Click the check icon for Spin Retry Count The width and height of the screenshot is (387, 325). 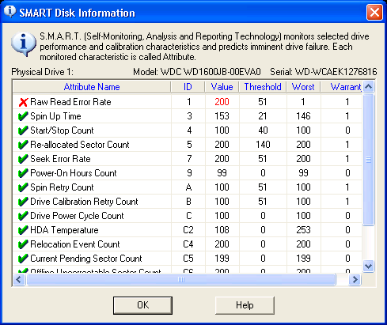point(23,187)
